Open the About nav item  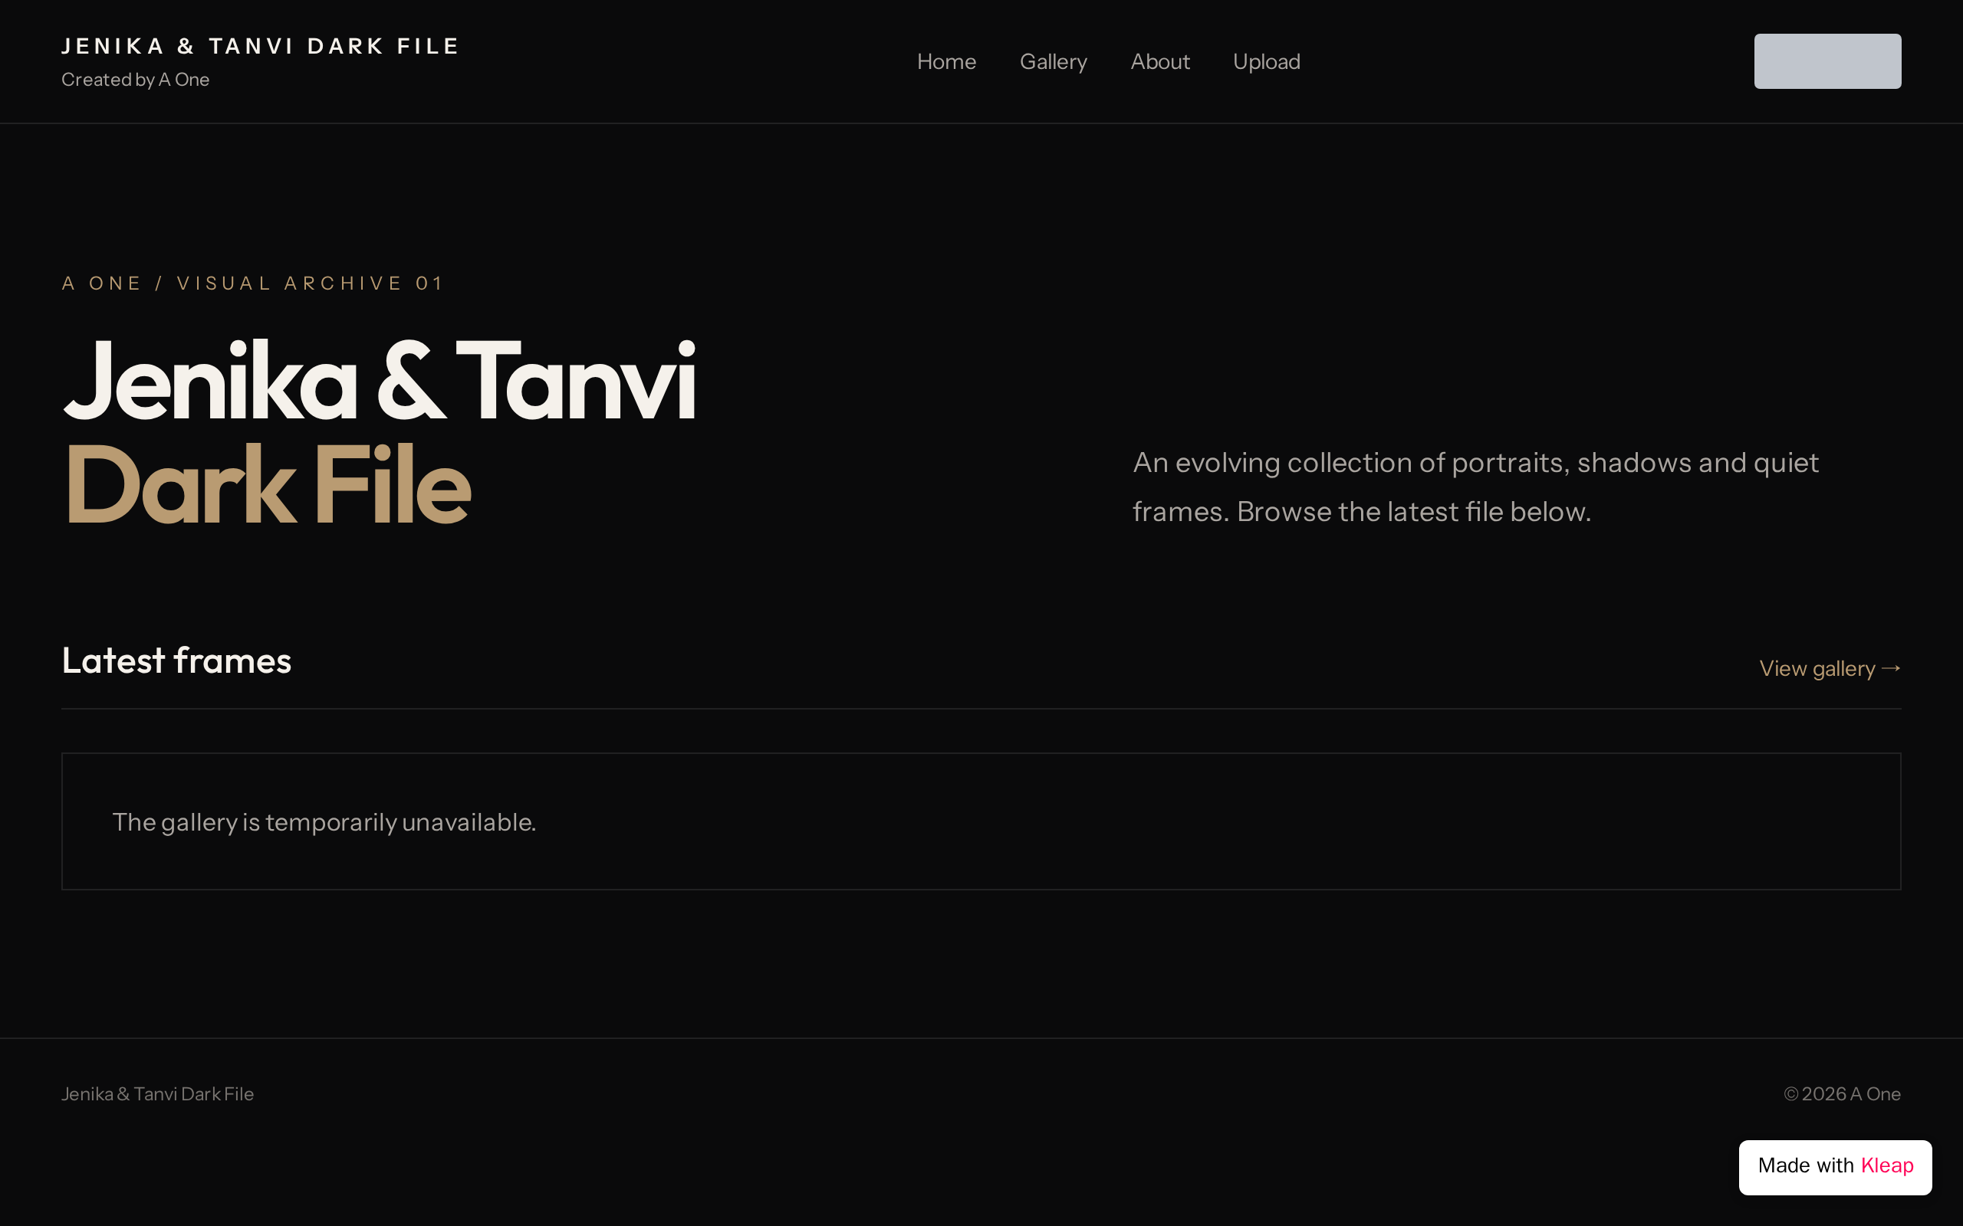(1160, 61)
